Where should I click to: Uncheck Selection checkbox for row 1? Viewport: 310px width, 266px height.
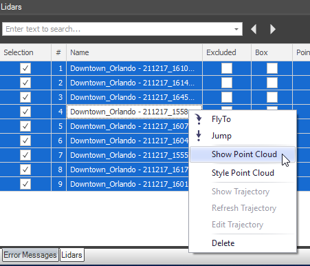(25, 68)
